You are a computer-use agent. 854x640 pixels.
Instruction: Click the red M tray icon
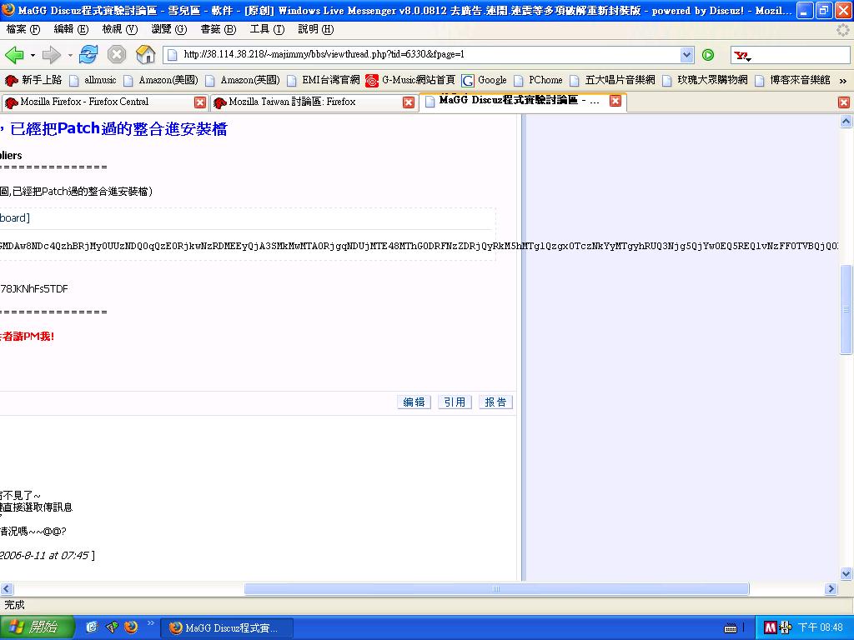[x=770, y=628]
